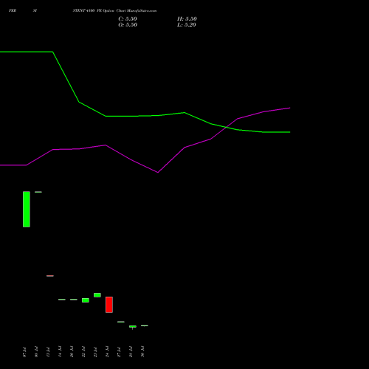Click the green moving average line
Image resolution: width=369 pixels, height=369 pixels.
tap(145, 116)
